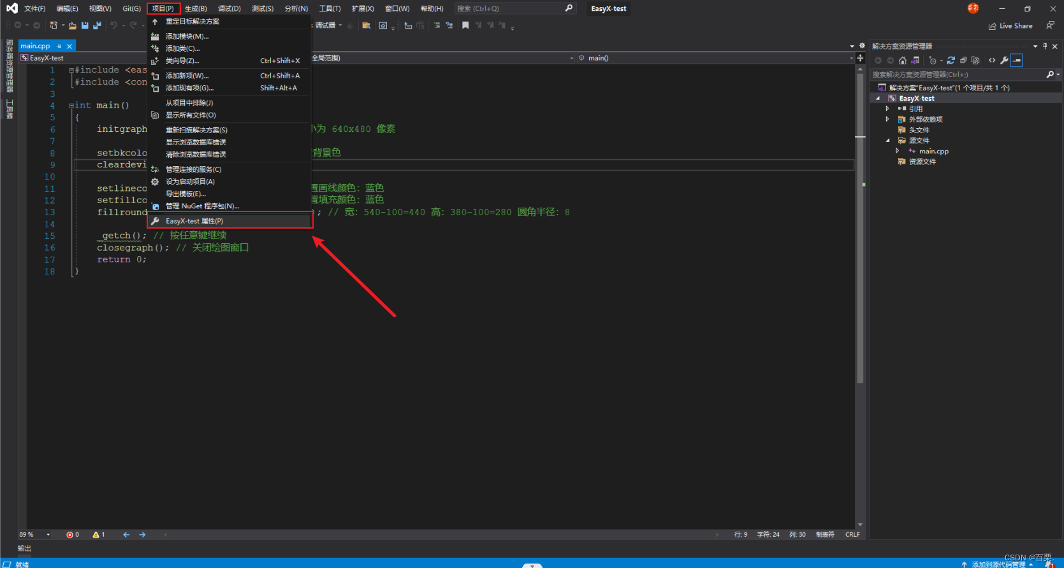This screenshot has height=568, width=1064.
Task: Click the editor split window icon
Action: pos(860,58)
